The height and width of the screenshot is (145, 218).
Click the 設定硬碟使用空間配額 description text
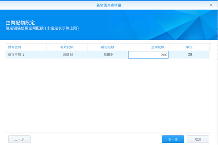tap(42, 28)
